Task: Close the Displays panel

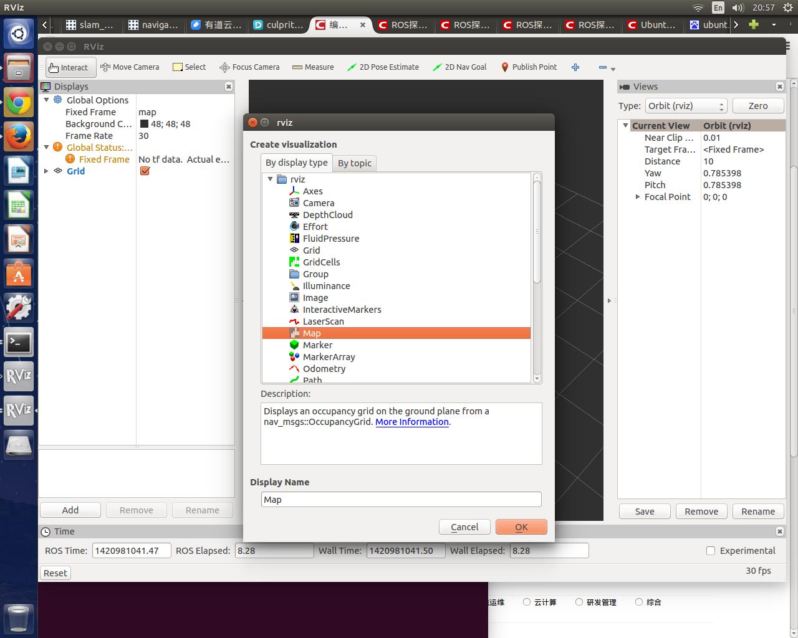Action: coord(229,87)
